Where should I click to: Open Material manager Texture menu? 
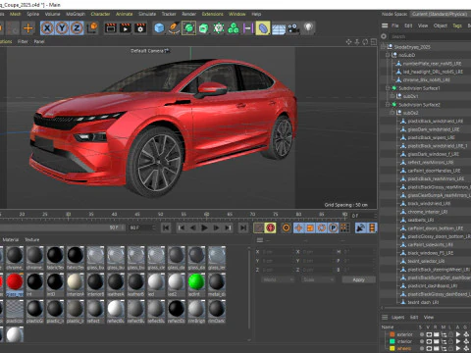tap(32, 239)
